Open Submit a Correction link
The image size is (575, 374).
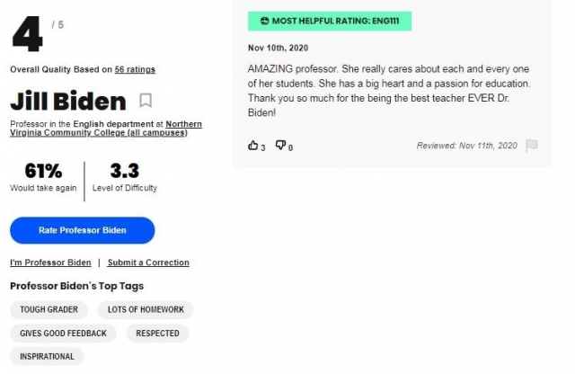point(148,263)
